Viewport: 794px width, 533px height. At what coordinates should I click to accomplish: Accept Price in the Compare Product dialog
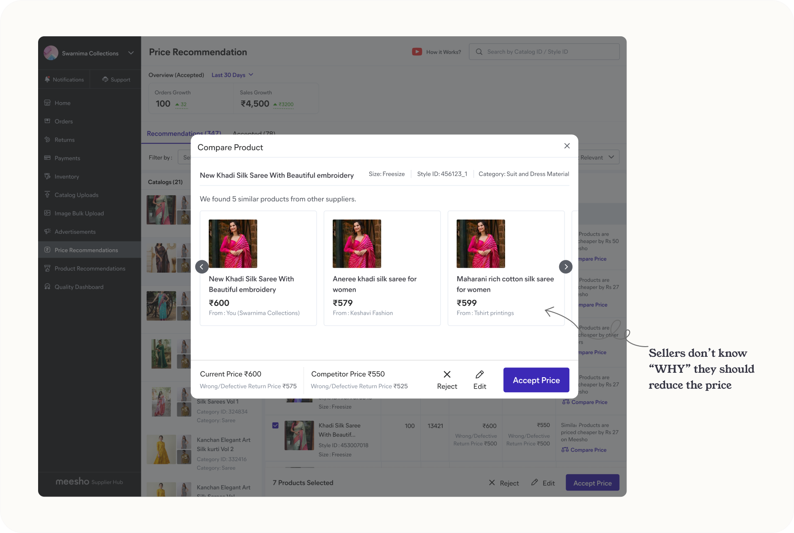536,380
